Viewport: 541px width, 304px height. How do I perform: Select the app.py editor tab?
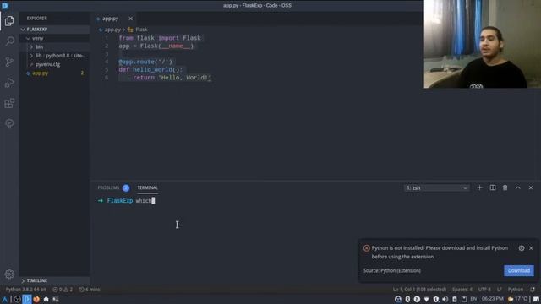pyautogui.click(x=110, y=19)
